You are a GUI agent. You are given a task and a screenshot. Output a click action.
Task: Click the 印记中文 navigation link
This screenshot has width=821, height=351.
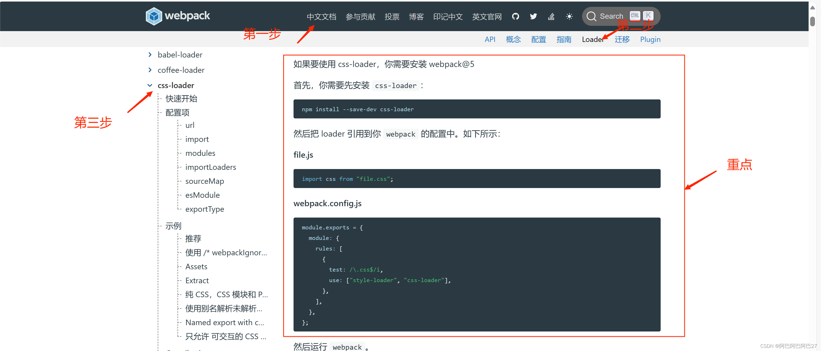[448, 17]
